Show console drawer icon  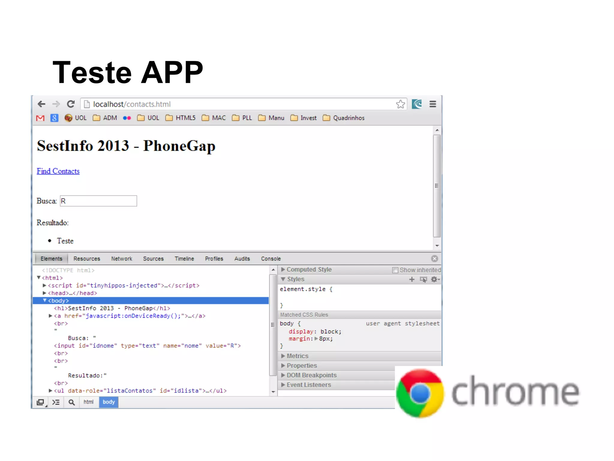[x=56, y=402]
